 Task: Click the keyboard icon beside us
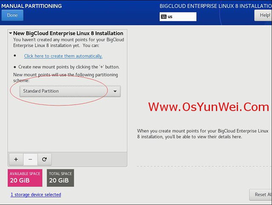coord(164,17)
